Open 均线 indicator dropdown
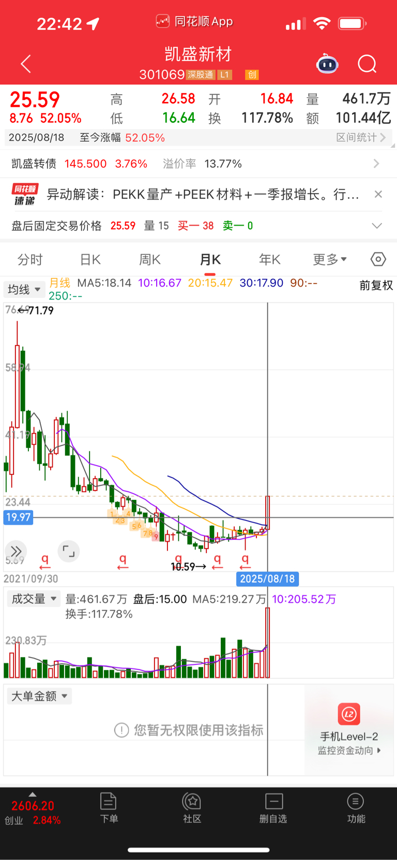Screen dimensions: 397x860 (24, 289)
